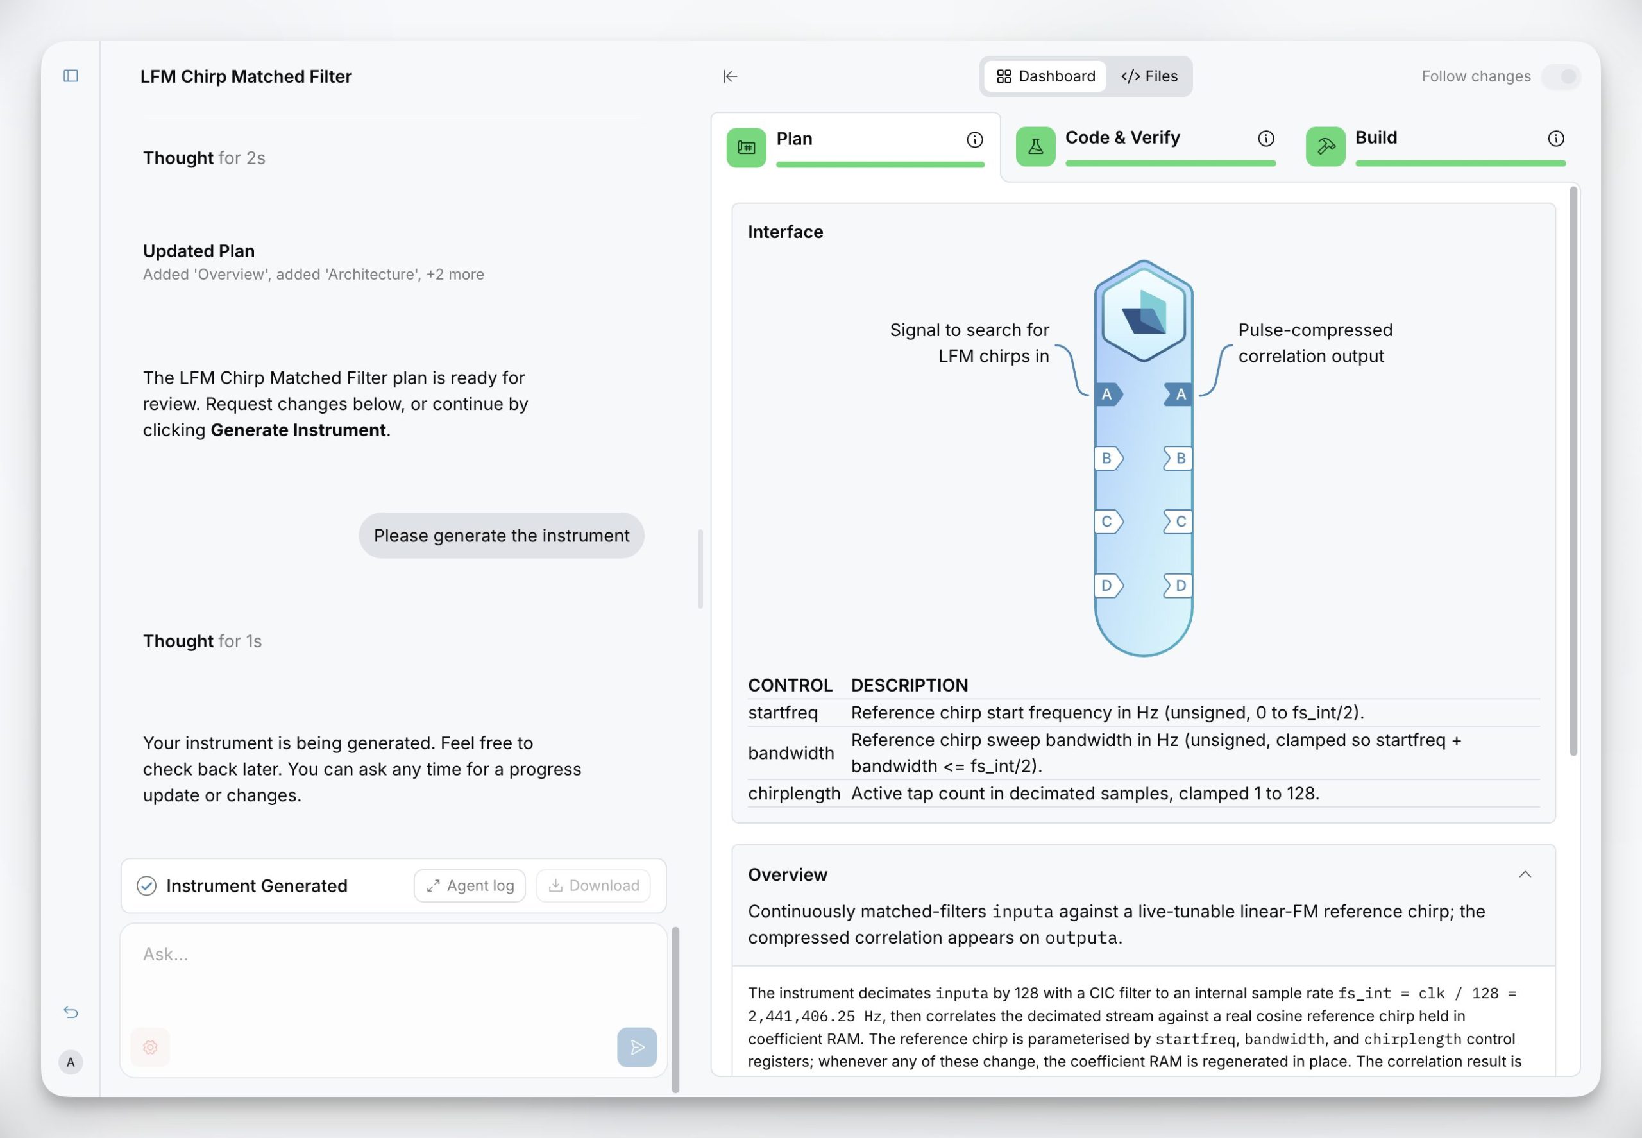Select input port C on the instrument
The height and width of the screenshot is (1138, 1642).
(1108, 522)
